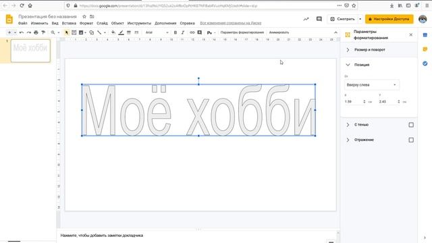Move the presentation to a folder

pyautogui.click(x=92, y=17)
